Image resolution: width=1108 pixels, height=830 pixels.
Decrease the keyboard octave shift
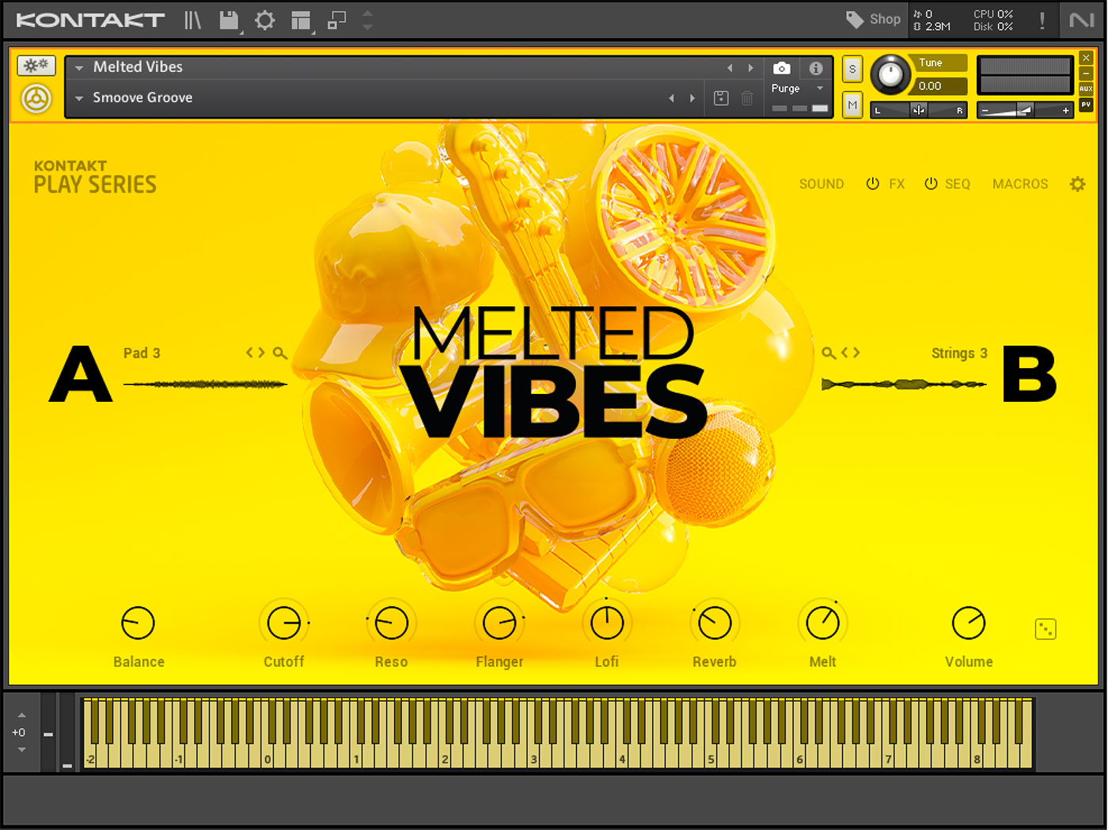pyautogui.click(x=21, y=749)
